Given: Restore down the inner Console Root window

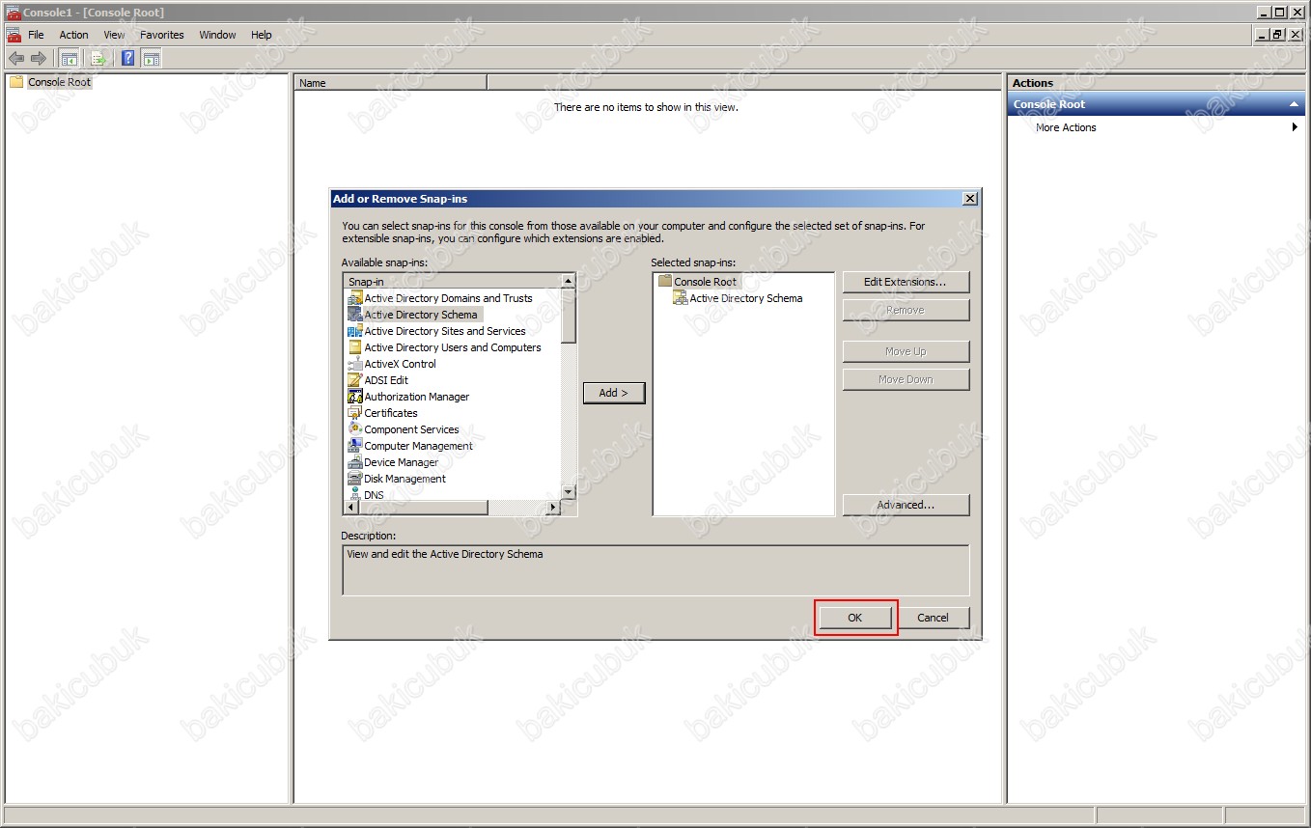Looking at the screenshot, I should 1277,35.
